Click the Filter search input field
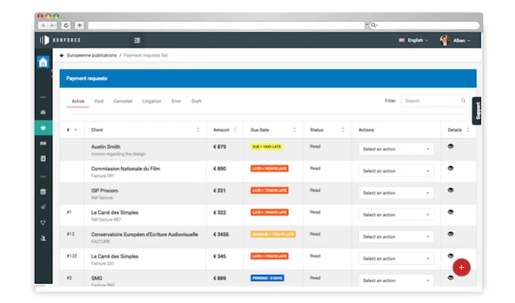The width and height of the screenshot is (515, 303). (435, 101)
